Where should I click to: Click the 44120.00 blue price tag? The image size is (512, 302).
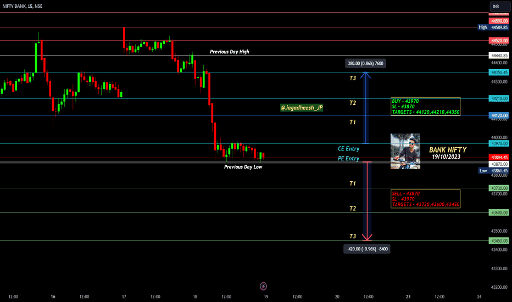click(x=499, y=115)
